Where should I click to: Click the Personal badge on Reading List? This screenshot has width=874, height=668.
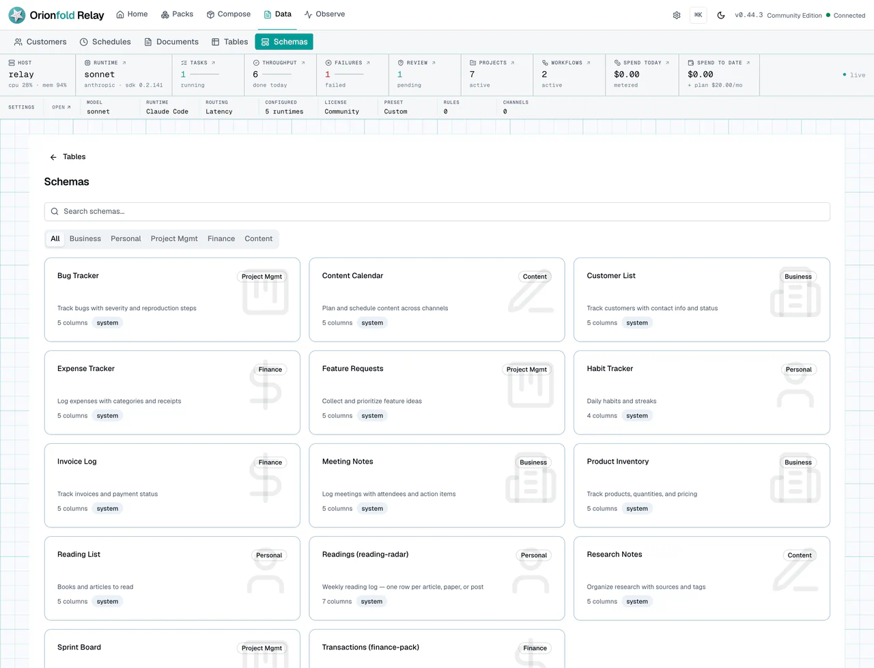tap(269, 555)
